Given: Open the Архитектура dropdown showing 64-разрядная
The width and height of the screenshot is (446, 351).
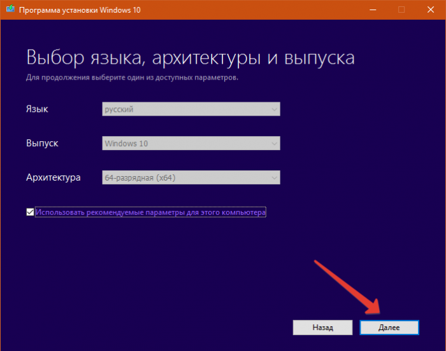Looking at the screenshot, I should [191, 177].
